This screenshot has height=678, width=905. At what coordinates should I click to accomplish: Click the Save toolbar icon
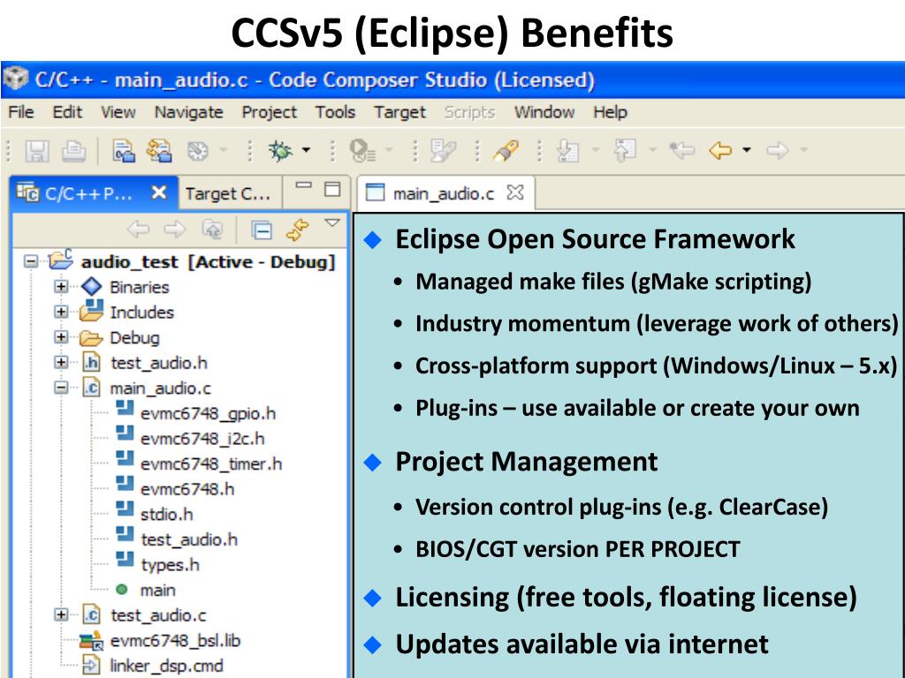tap(37, 151)
